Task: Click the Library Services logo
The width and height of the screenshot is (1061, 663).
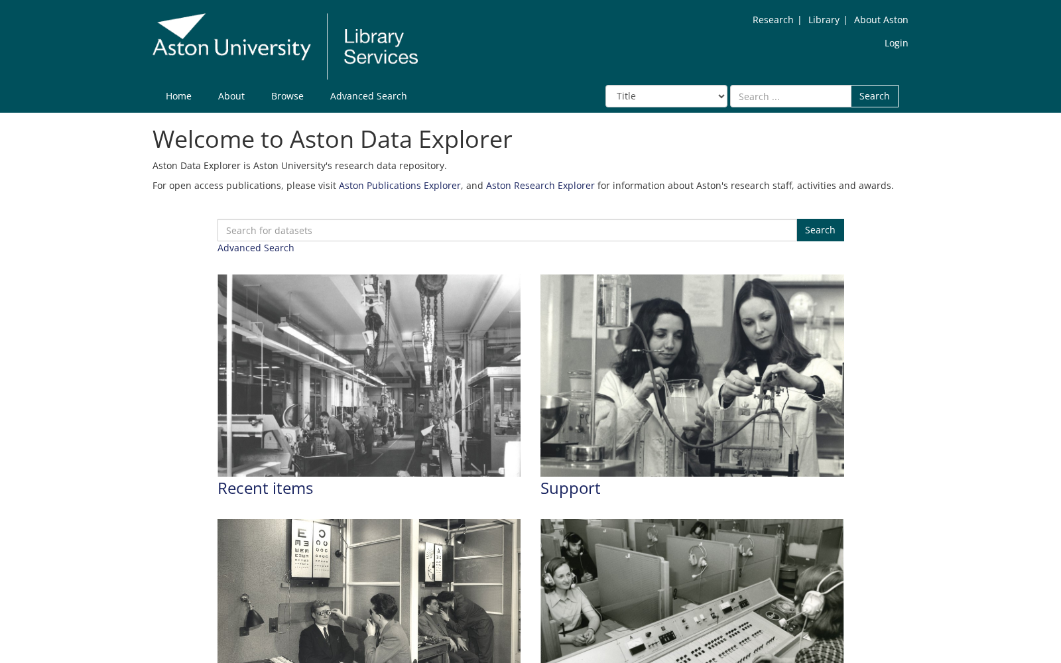Action: 381,46
